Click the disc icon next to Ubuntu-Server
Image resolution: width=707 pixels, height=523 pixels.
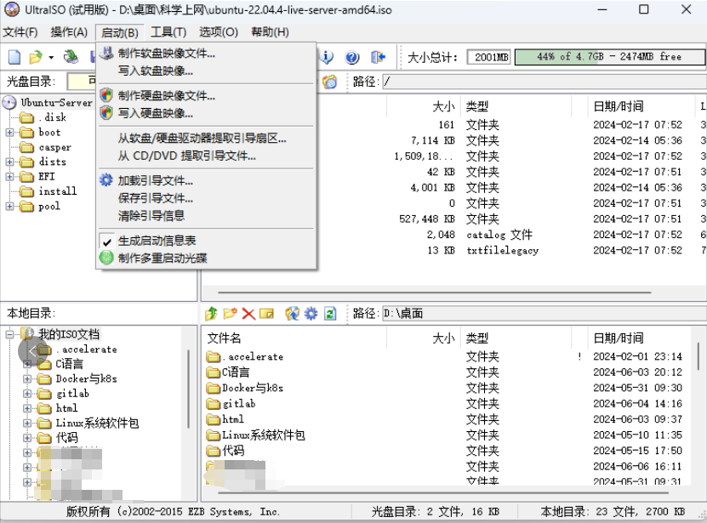pyautogui.click(x=9, y=103)
